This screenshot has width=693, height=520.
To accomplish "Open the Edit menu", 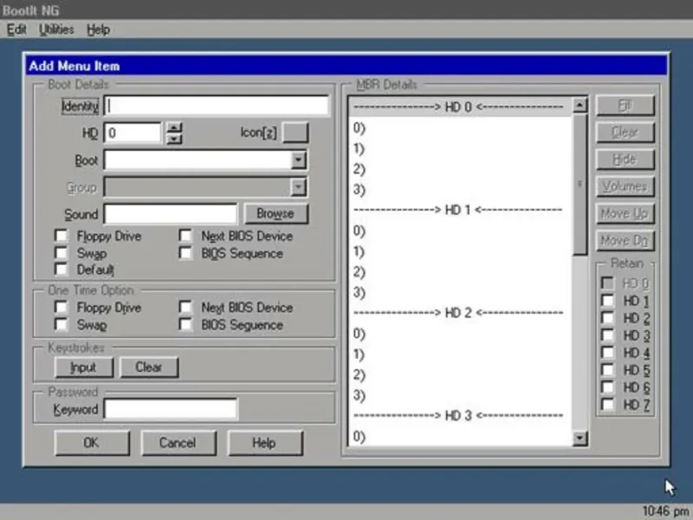I will tap(16, 29).
